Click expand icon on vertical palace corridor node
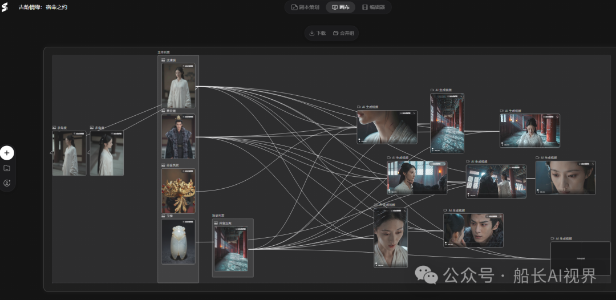 (461, 96)
